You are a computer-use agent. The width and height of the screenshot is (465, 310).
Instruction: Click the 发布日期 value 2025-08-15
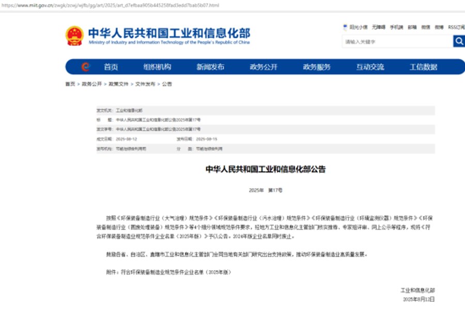click(207, 139)
